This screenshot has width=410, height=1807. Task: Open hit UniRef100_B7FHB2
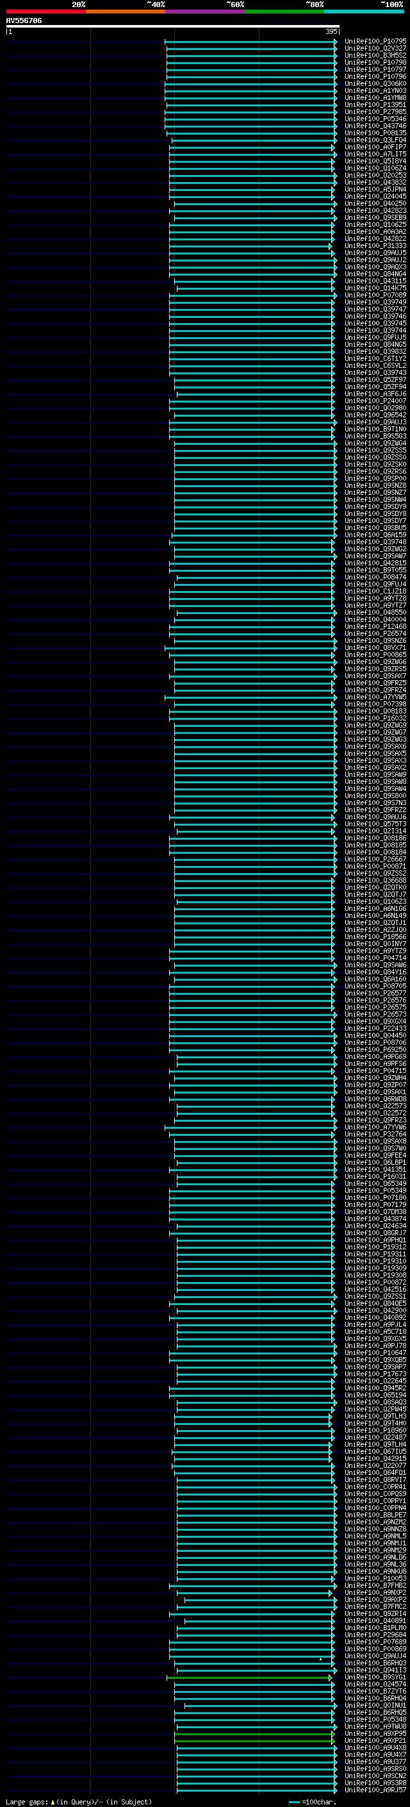375,1585
